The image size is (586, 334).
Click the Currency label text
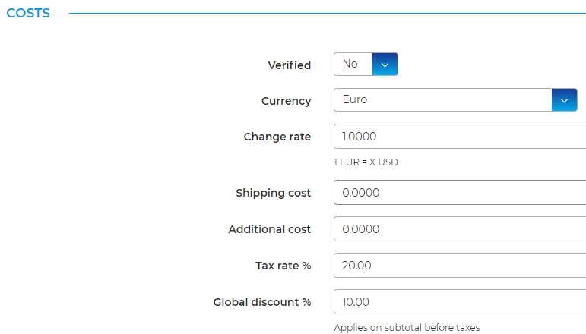[286, 101]
